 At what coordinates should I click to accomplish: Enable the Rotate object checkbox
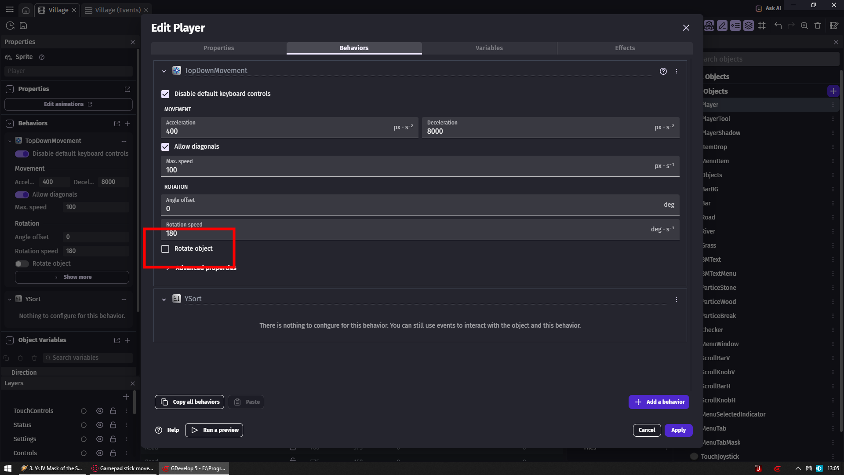click(165, 249)
